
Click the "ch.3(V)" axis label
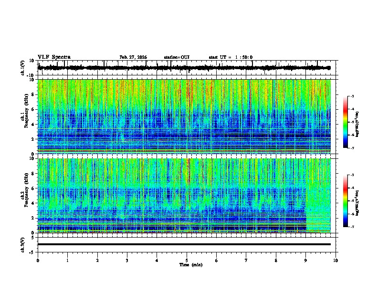click(23, 245)
